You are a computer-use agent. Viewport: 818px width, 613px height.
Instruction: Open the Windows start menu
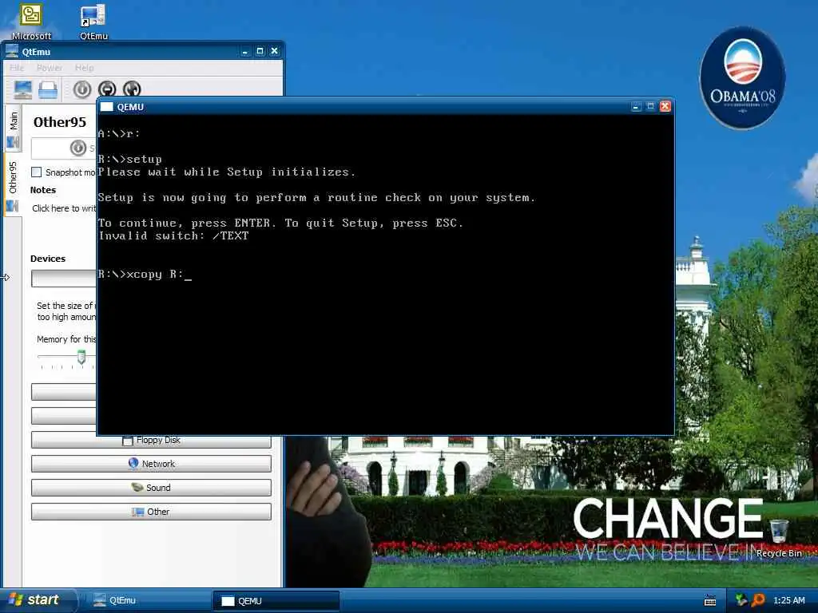pyautogui.click(x=37, y=600)
